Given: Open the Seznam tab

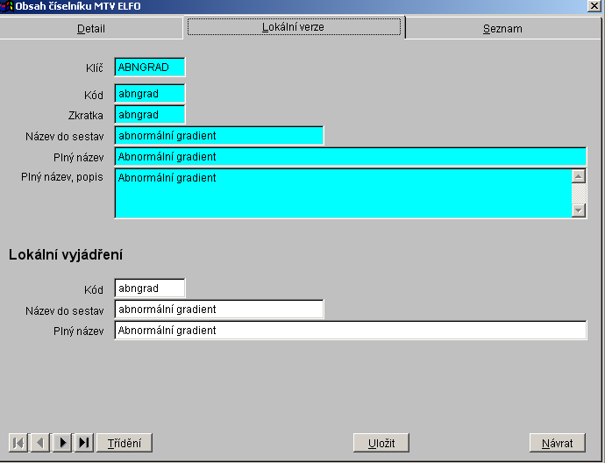Looking at the screenshot, I should [x=502, y=28].
